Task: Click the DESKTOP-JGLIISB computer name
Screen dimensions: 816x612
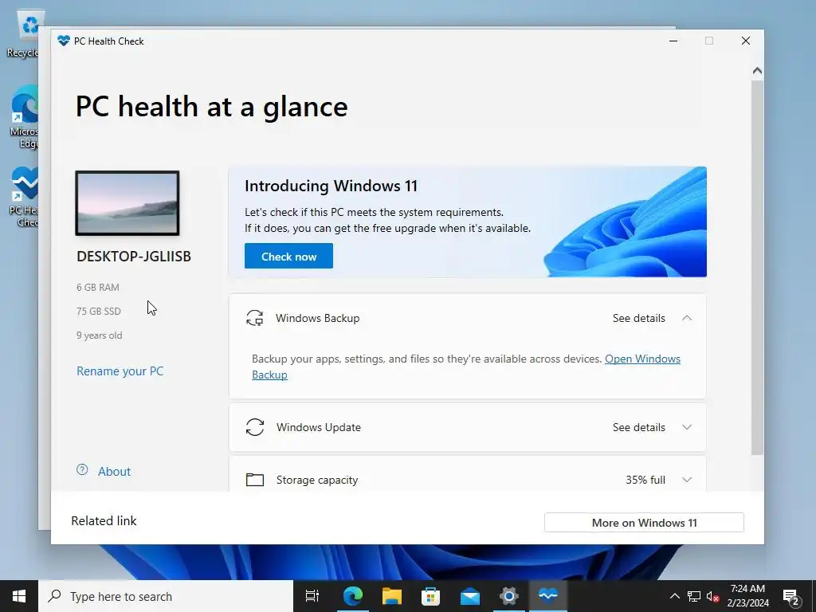Action: click(x=134, y=257)
